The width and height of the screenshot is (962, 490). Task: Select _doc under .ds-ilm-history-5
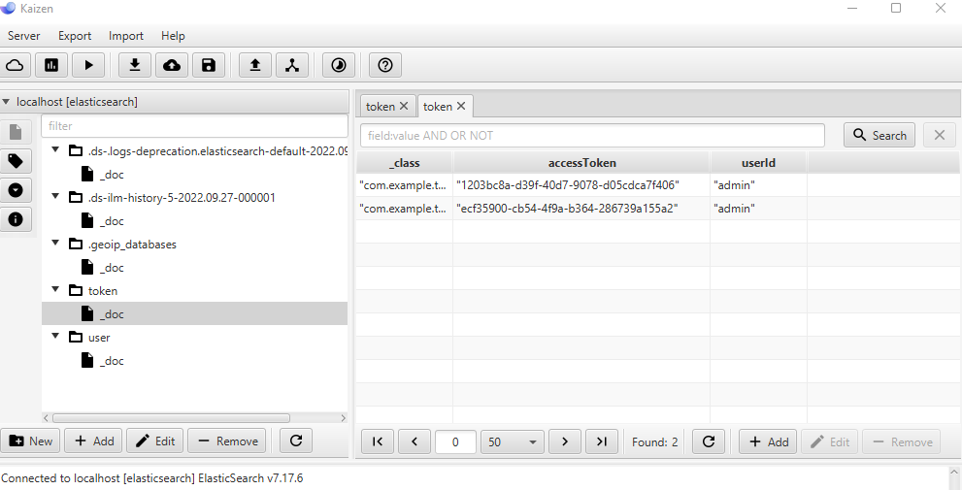(x=112, y=221)
